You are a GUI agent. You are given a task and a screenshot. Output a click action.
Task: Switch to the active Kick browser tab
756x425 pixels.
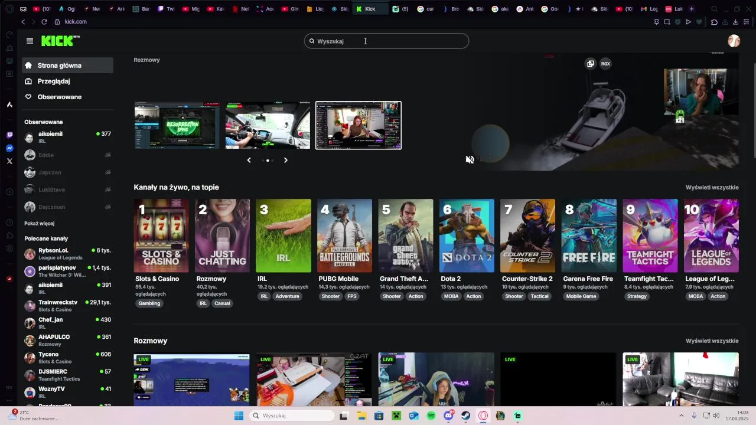[x=370, y=9]
